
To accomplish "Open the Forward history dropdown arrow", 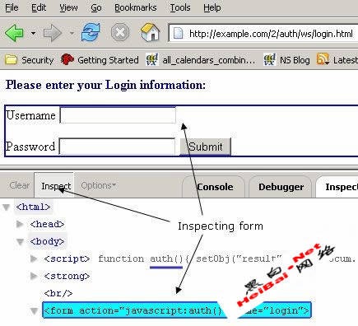I will 72,33.
